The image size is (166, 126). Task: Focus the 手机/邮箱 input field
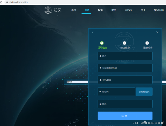pos(125,80)
